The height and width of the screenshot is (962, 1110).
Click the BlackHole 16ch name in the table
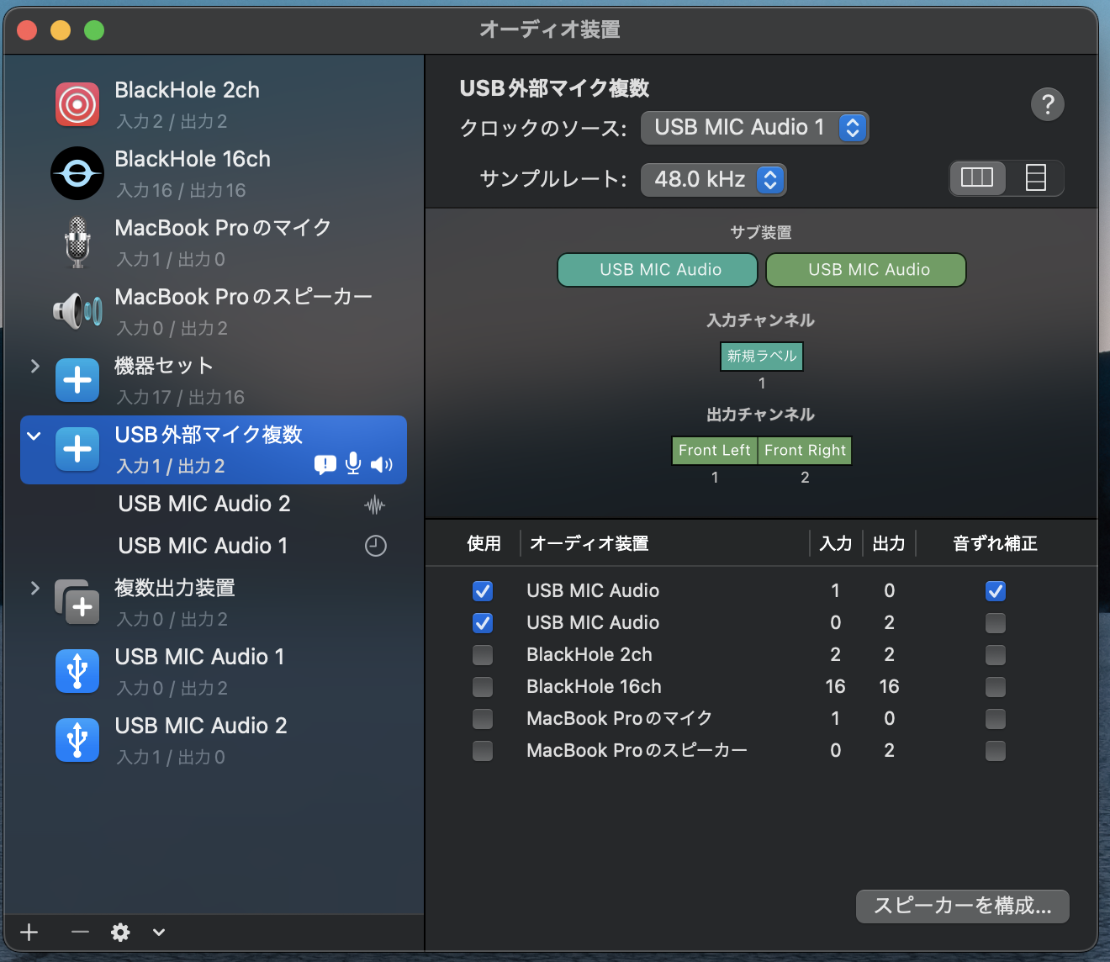(x=594, y=687)
